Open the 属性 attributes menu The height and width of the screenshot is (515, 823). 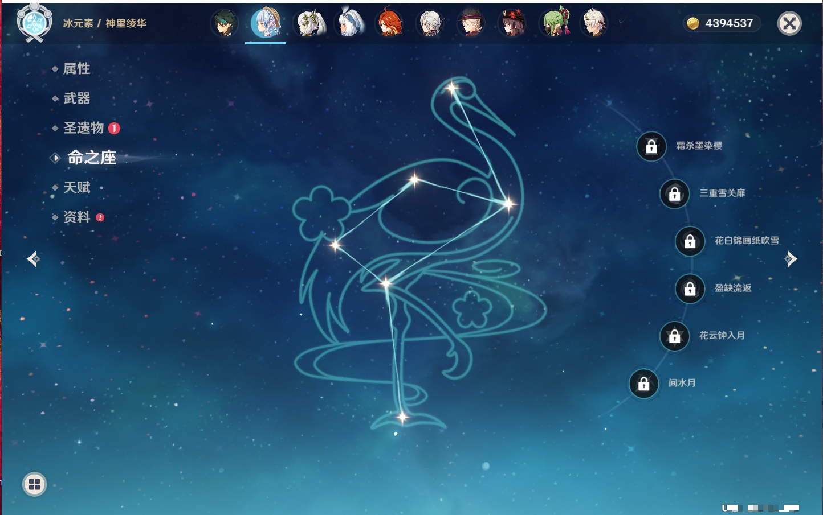tap(76, 69)
